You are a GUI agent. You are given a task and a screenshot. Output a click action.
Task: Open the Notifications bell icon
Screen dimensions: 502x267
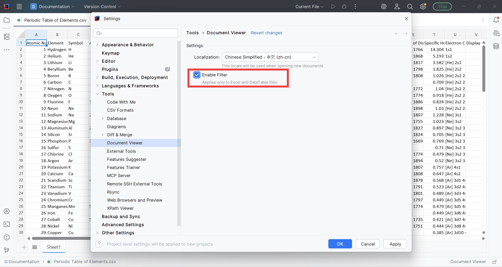496,20
